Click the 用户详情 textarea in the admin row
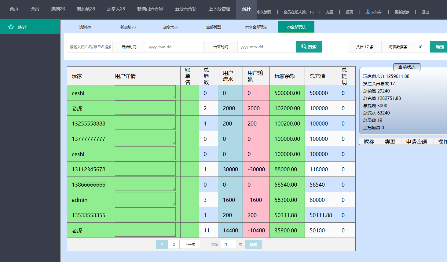This screenshot has height=262, width=447. coord(145,199)
